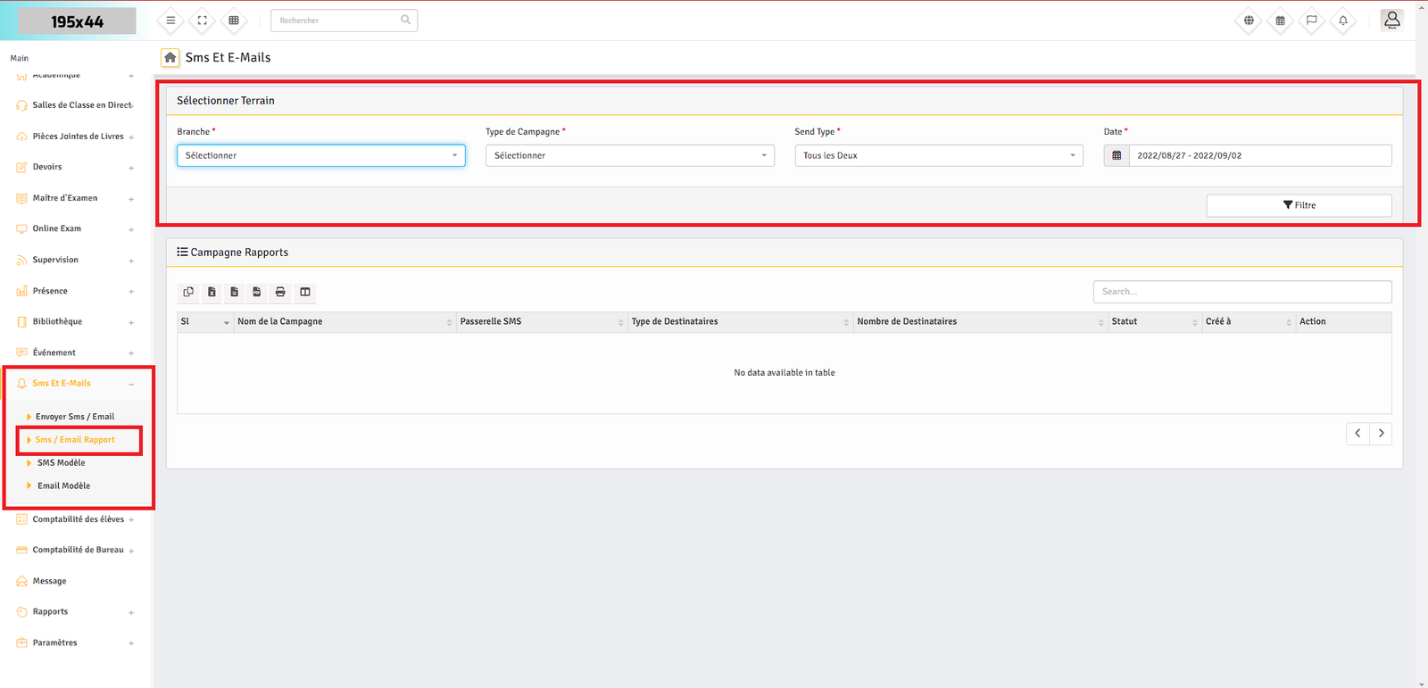The image size is (1428, 688).
Task: Open the Send Type dropdown
Action: pos(938,155)
